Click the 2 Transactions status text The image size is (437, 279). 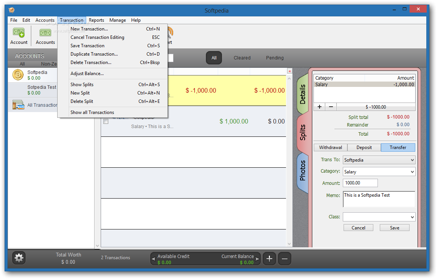(116, 258)
